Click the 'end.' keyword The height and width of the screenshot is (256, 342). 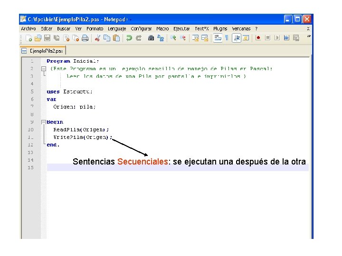(x=53, y=145)
